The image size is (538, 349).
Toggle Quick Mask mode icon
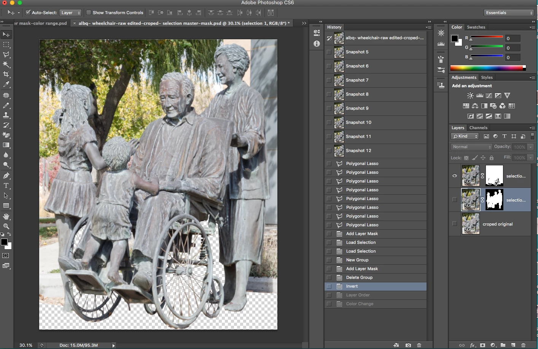point(6,255)
